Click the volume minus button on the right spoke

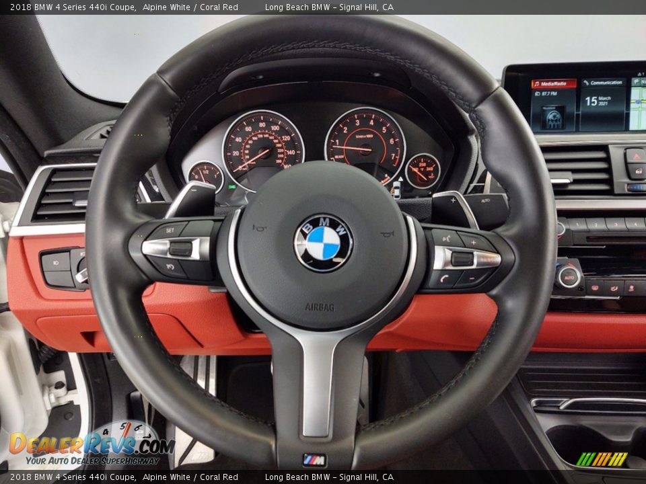click(x=473, y=278)
